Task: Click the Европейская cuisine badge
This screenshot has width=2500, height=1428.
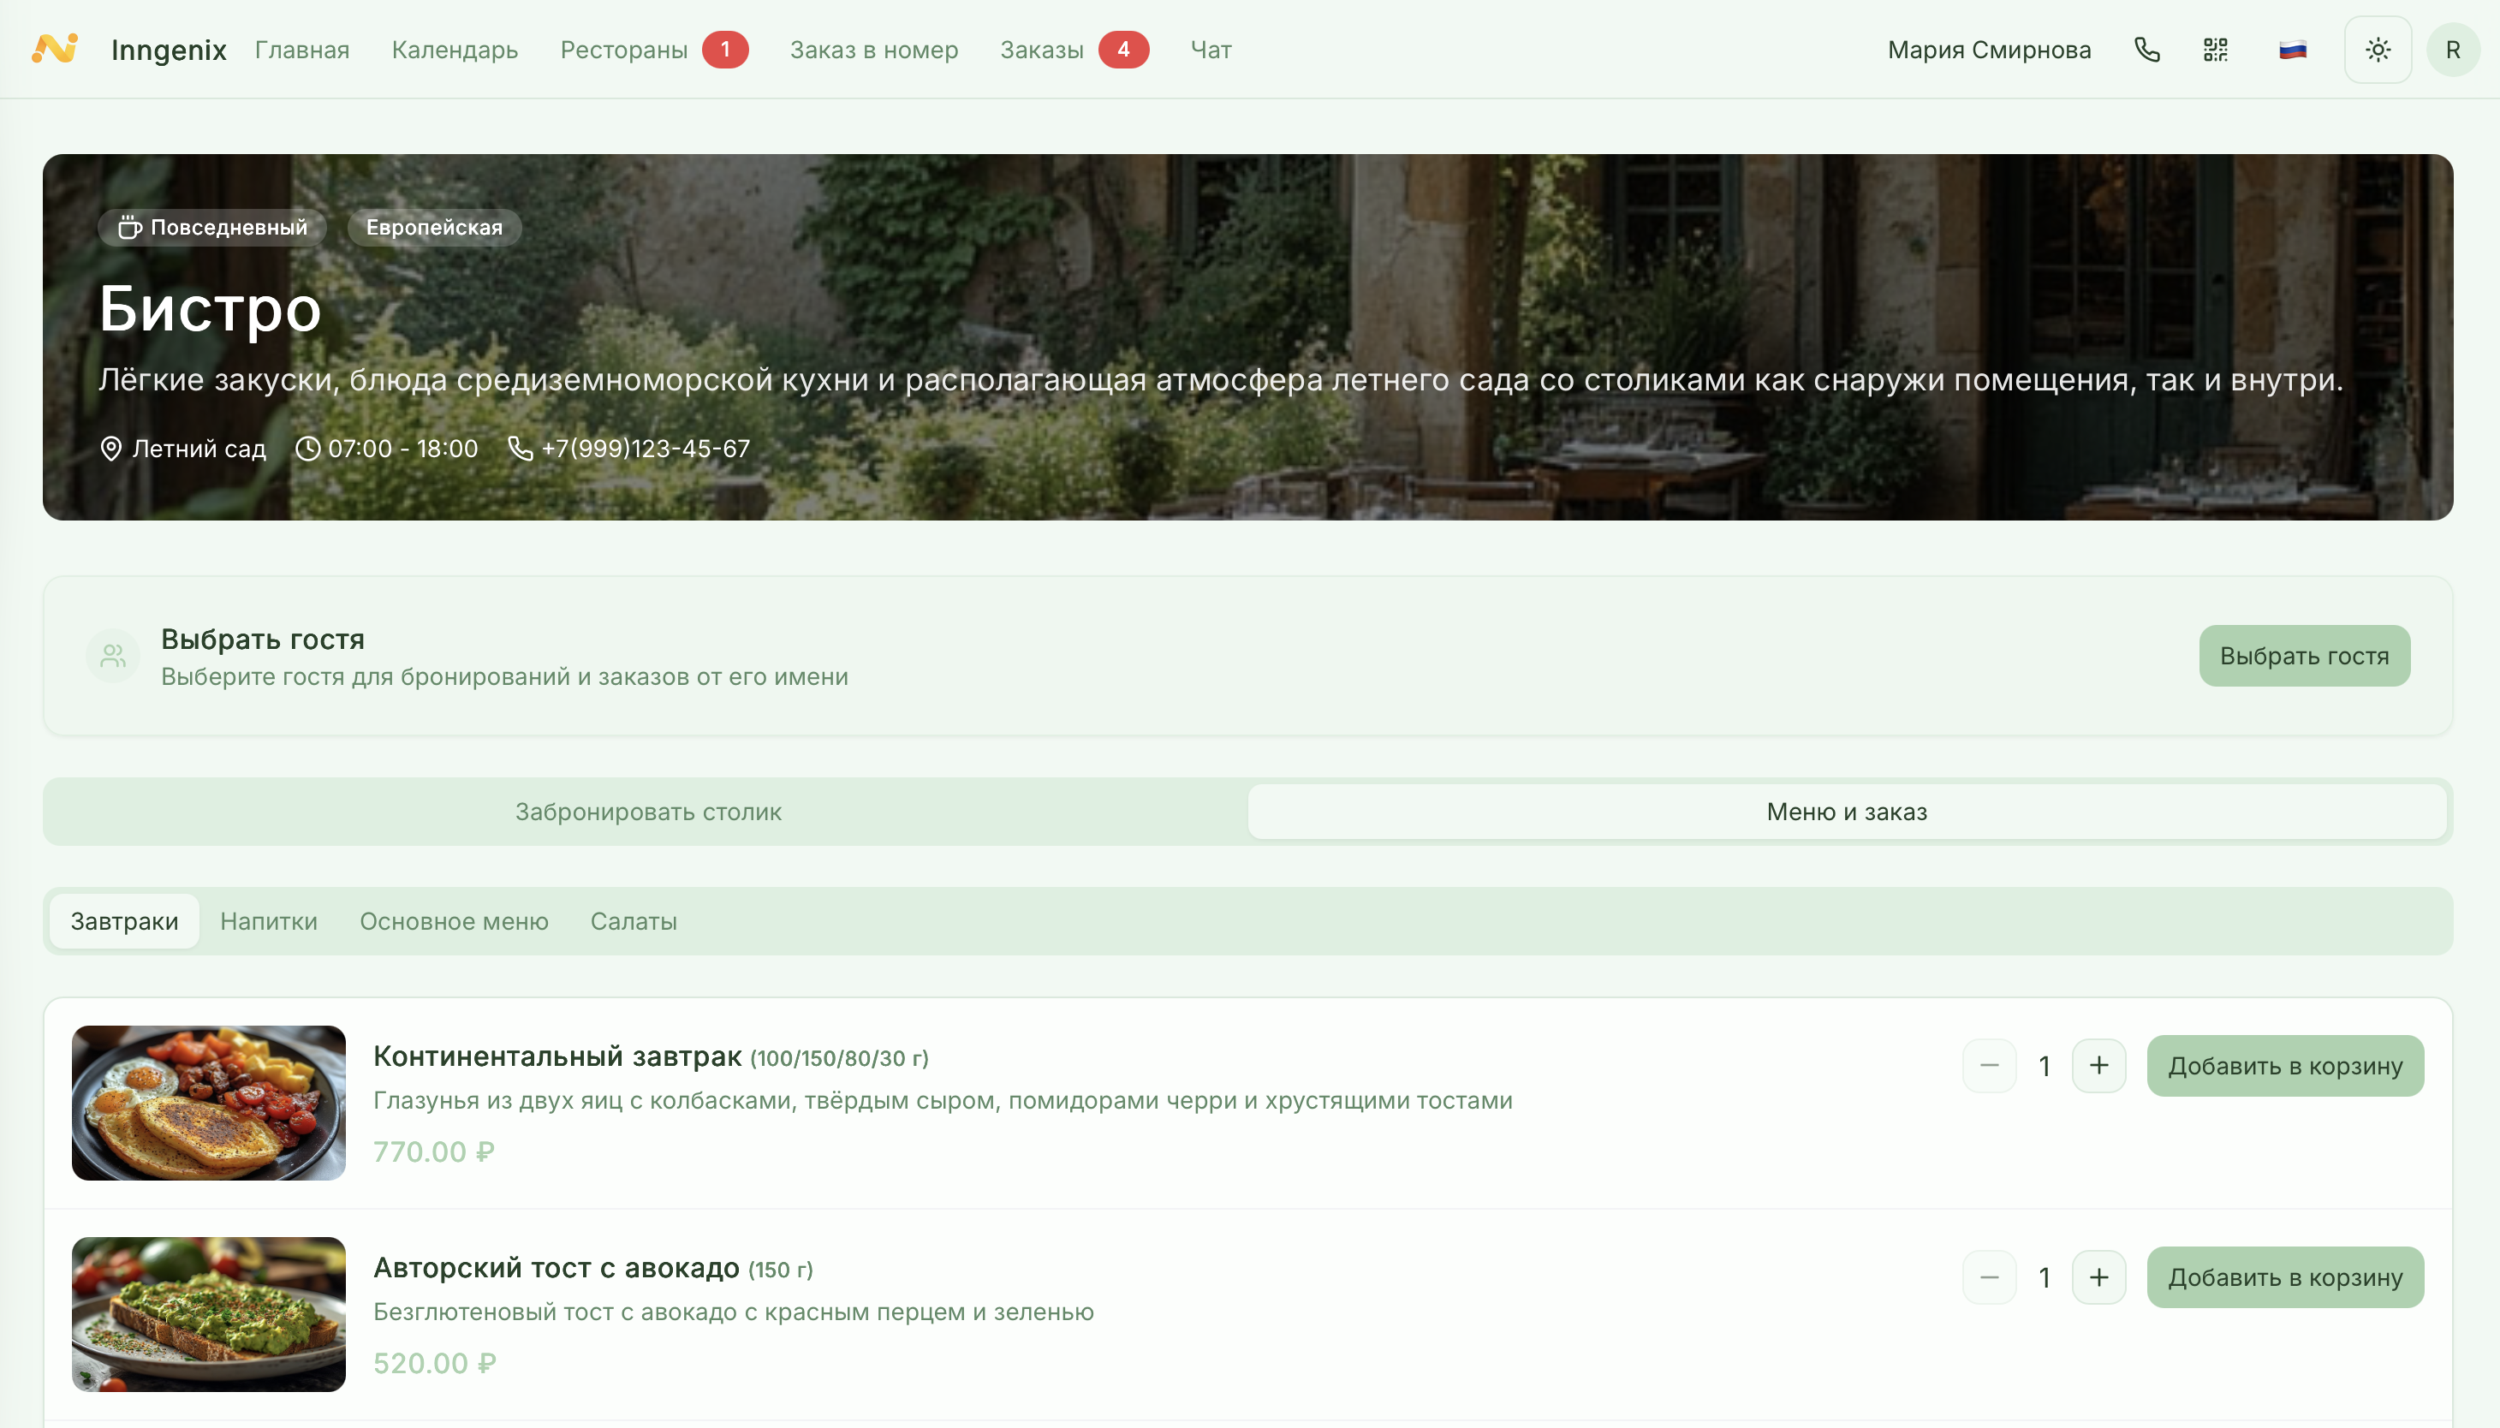Action: tap(434, 228)
